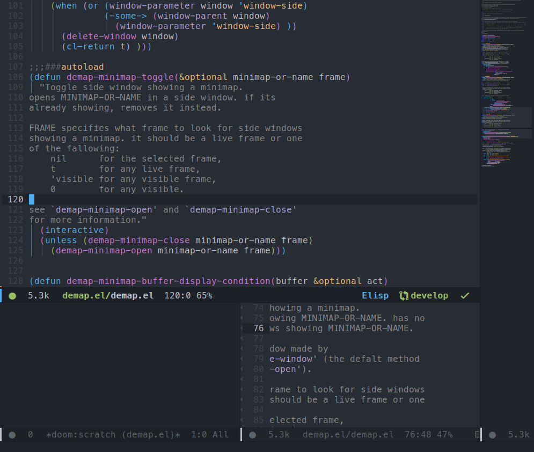Click "rame to look for side windows" line 82

click(347, 390)
